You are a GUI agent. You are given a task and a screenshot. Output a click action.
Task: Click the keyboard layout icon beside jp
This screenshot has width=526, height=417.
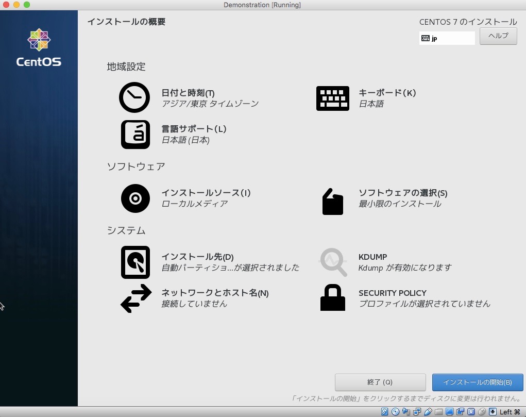426,38
